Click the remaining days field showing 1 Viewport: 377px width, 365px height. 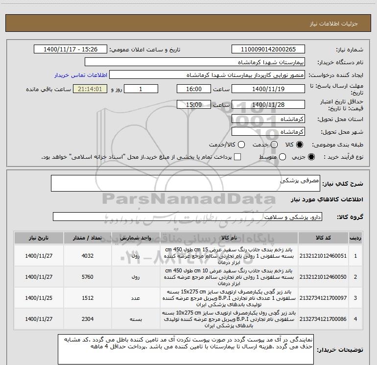(141, 89)
